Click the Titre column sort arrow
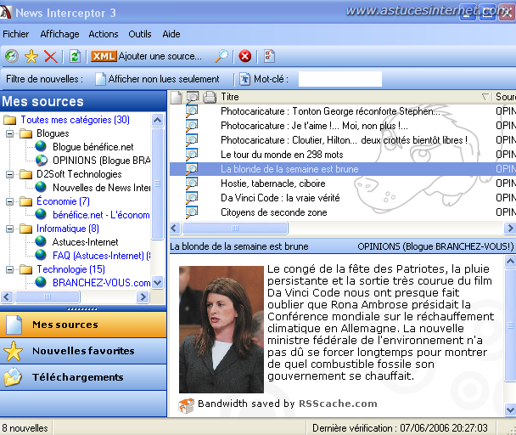Viewport: 516px width, 435px height. click(x=485, y=97)
